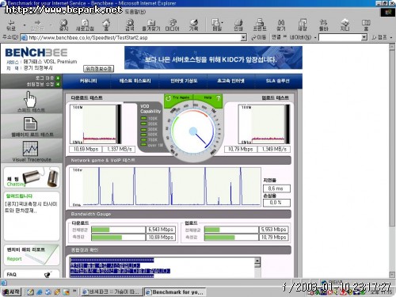Open the Test History (테스트 히스토리) tab
The height and width of the screenshot is (297, 396).
pyautogui.click(x=135, y=81)
